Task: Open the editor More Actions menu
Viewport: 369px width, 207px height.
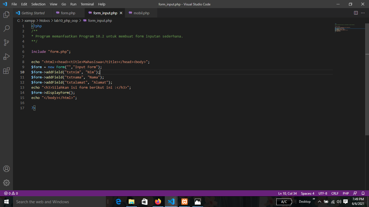Action: 363,13
